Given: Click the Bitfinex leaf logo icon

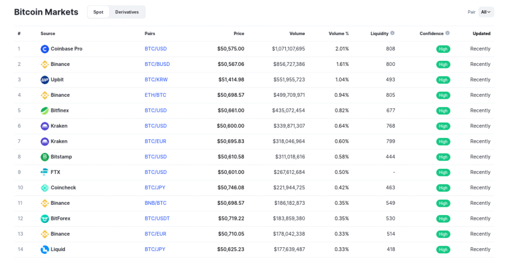Looking at the screenshot, I should (x=45, y=110).
